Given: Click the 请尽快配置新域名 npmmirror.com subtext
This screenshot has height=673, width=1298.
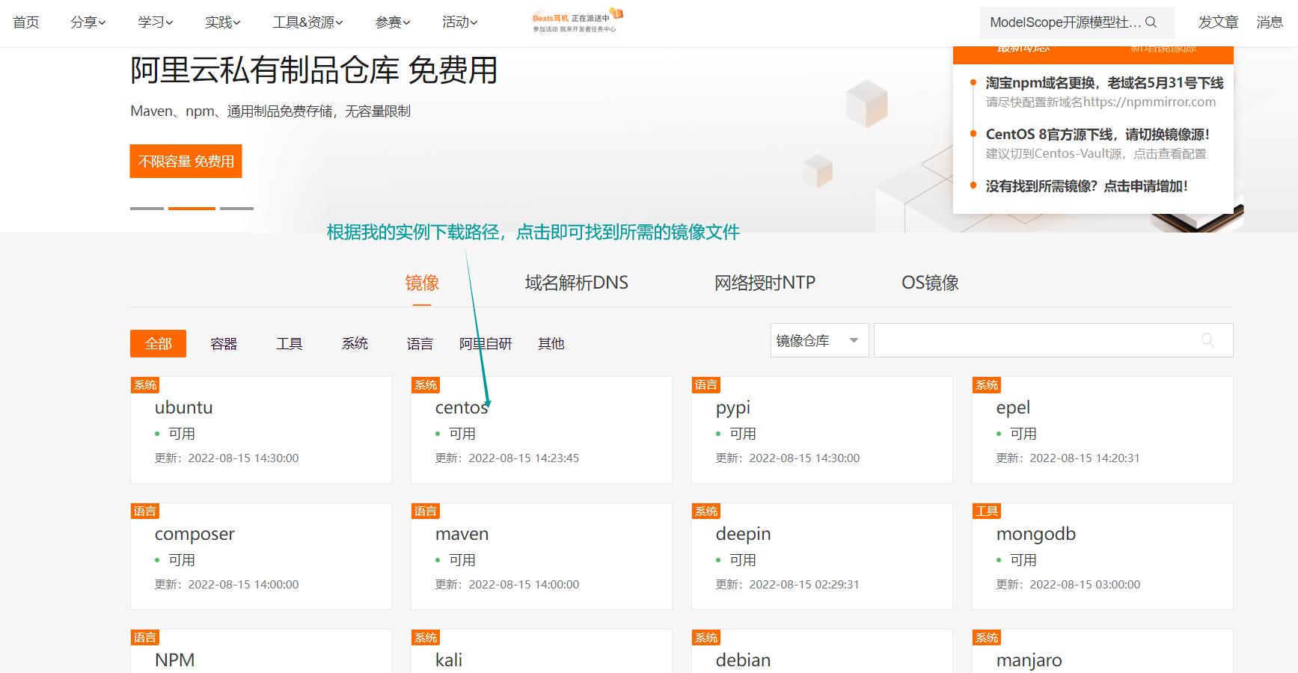Looking at the screenshot, I should (x=1100, y=102).
